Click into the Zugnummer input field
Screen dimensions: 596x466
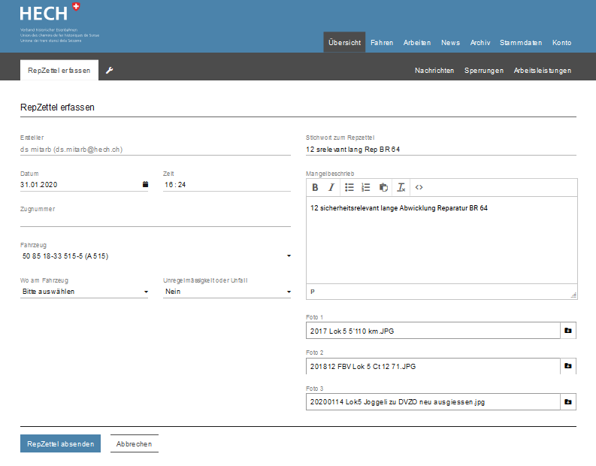155,220
